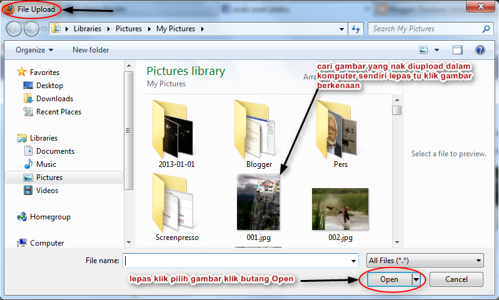The width and height of the screenshot is (499, 300).
Task: Open the Organize menu
Action: pyautogui.click(x=34, y=50)
